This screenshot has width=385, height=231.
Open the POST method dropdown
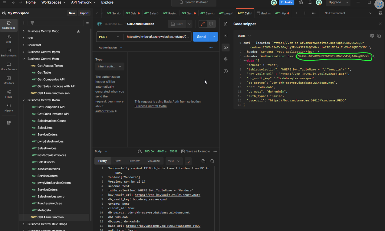pos(110,37)
